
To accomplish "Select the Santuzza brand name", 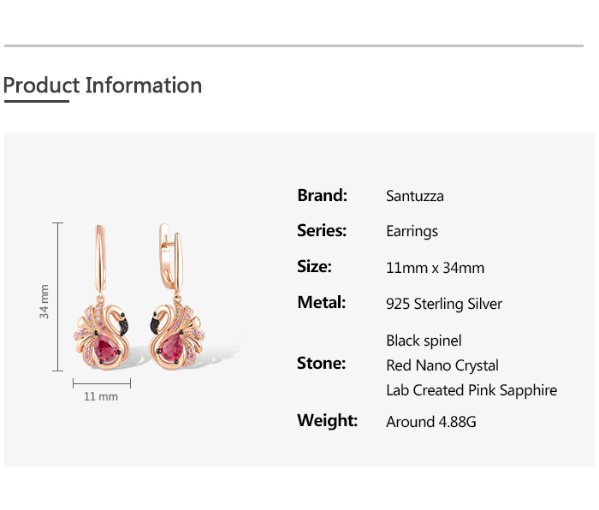I will (x=415, y=196).
